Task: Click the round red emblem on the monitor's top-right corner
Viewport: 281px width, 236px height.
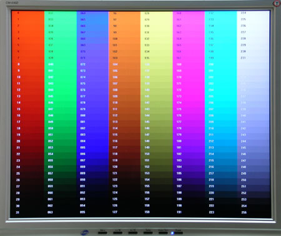Action: [x=277, y=3]
